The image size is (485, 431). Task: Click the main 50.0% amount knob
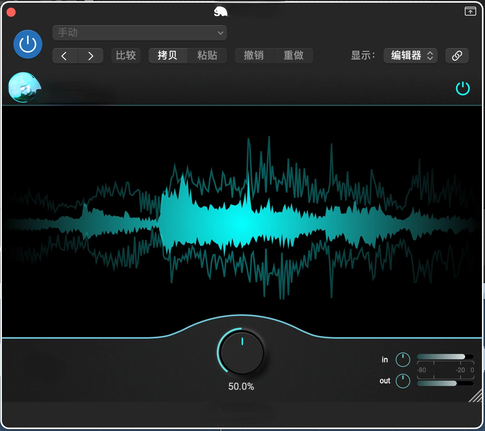pos(242,352)
